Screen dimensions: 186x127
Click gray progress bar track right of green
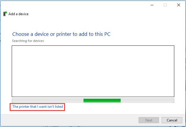147,100
